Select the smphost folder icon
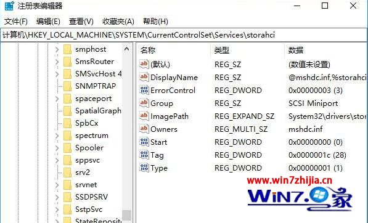This screenshot has height=223, width=368. 67,49
